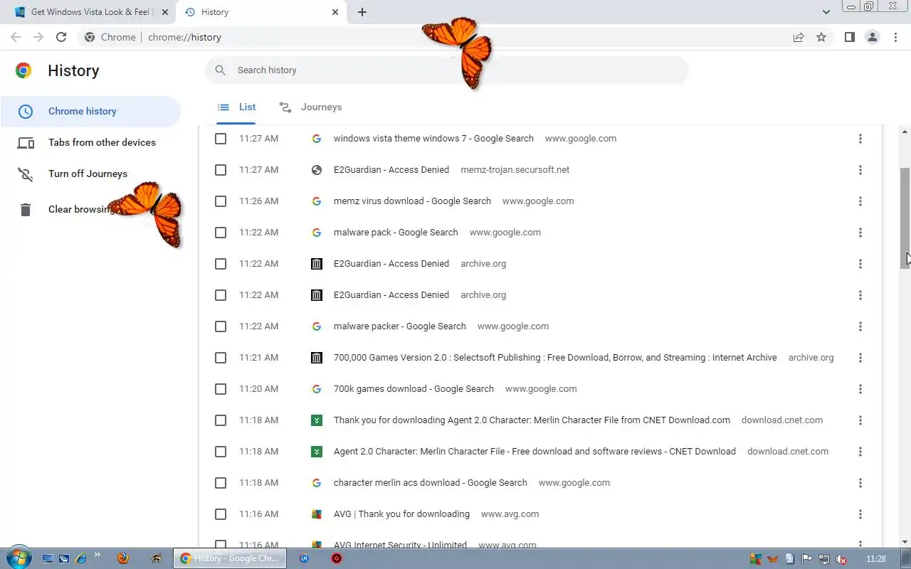Click the Search history input field
The width and height of the screenshot is (911, 569).
pyautogui.click(x=447, y=70)
